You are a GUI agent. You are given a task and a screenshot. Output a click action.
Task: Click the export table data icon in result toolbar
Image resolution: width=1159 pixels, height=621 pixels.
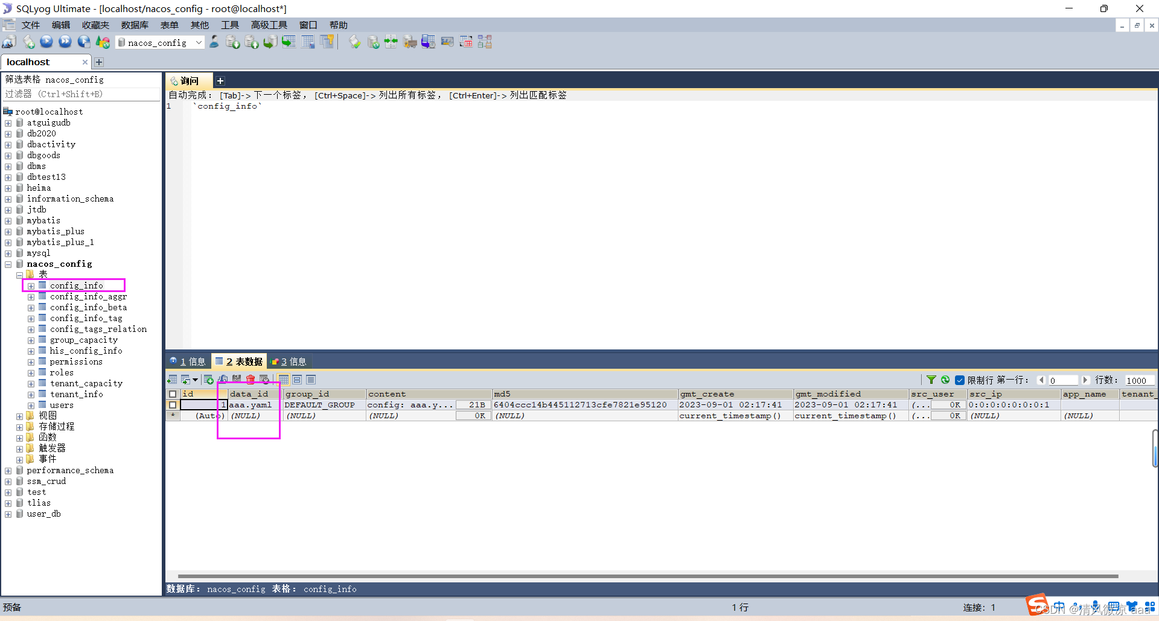(x=172, y=380)
